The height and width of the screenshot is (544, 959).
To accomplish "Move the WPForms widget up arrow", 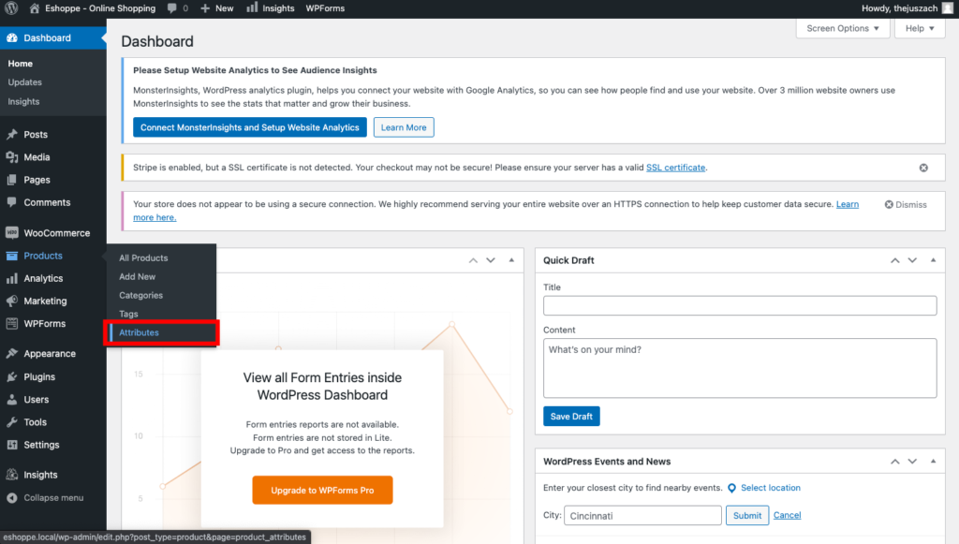I will 473,260.
